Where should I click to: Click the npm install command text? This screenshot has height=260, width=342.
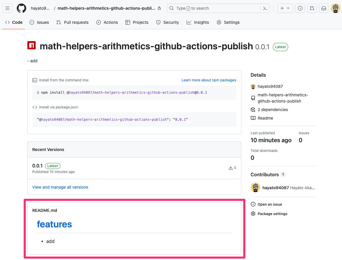pos(122,93)
